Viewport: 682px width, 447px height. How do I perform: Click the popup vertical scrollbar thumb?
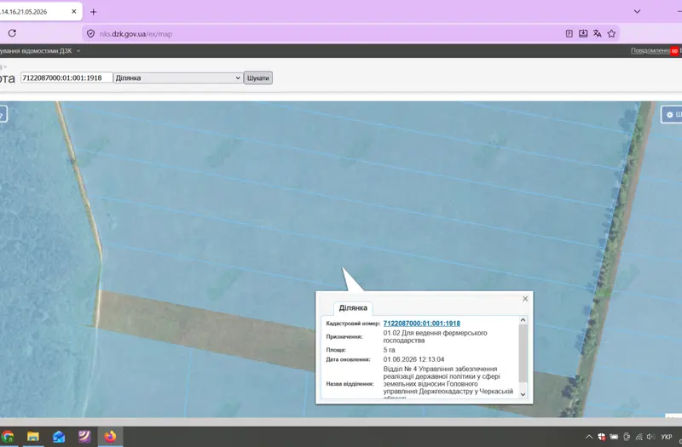tap(523, 352)
